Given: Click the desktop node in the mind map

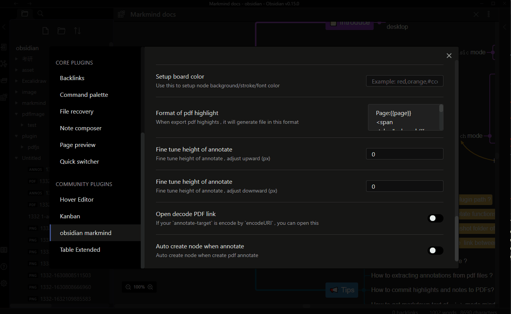Looking at the screenshot, I should click(x=397, y=27).
